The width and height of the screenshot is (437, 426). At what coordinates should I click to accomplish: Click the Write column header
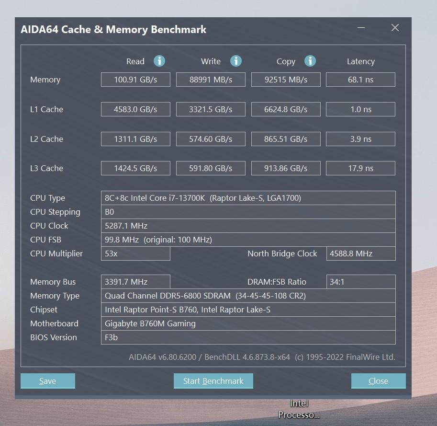coord(211,61)
